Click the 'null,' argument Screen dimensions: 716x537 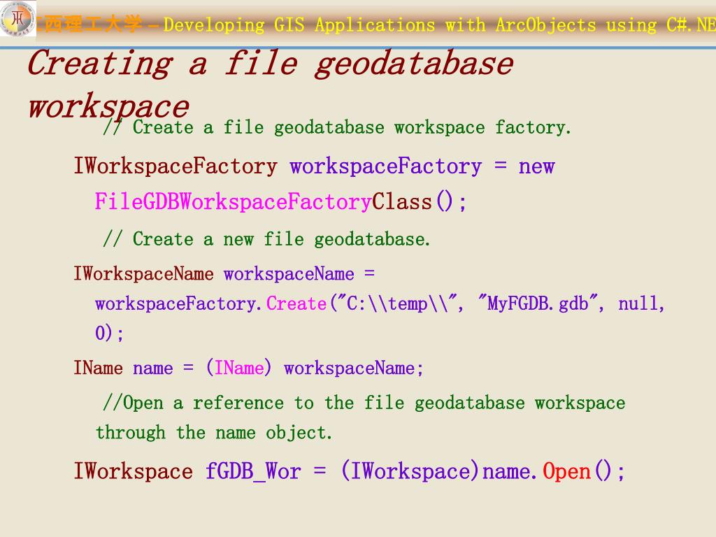tap(641, 303)
